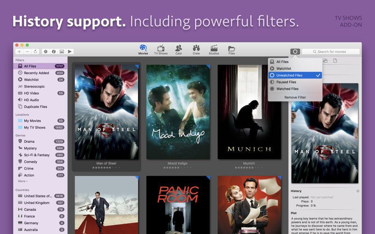
Task: Click the refresh library icon
Action: click(35, 51)
